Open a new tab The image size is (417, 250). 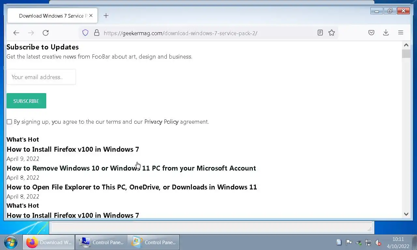pyautogui.click(x=106, y=16)
